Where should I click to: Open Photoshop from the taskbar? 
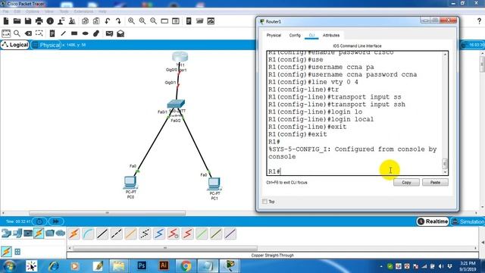tap(142, 266)
